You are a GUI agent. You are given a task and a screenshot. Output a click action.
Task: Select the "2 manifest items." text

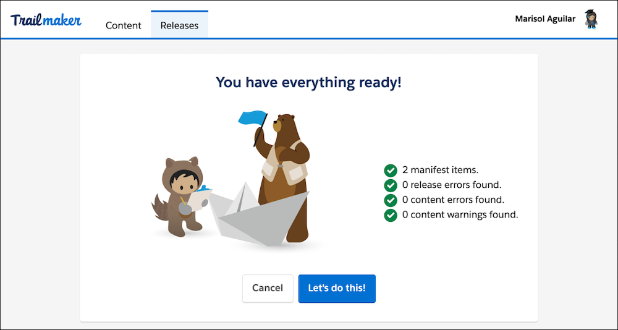point(440,170)
